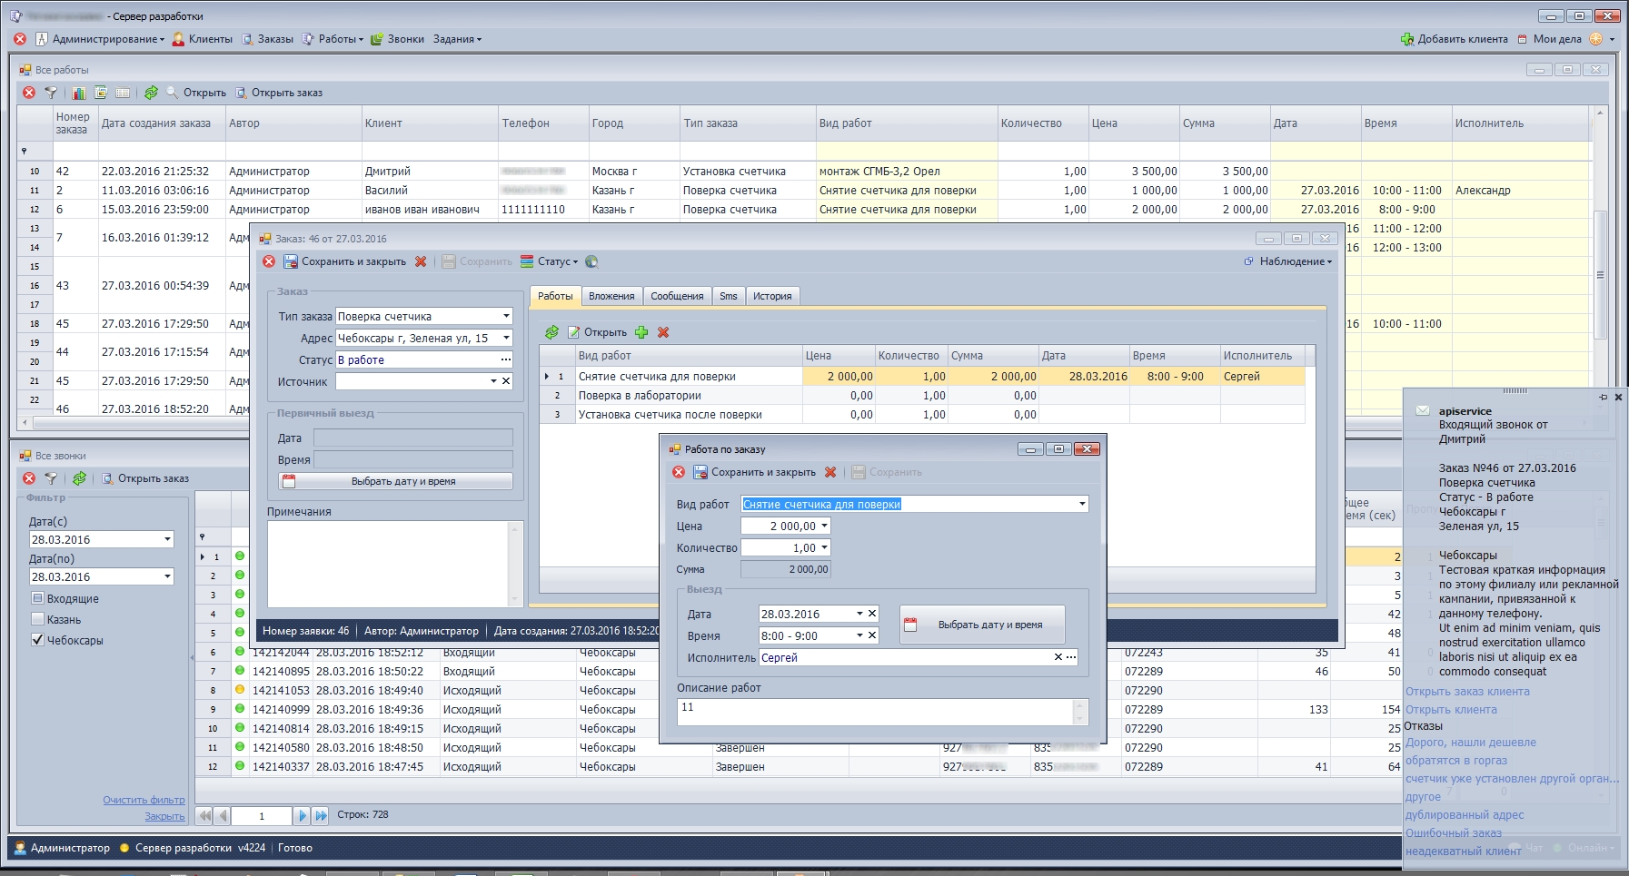1629x876 pixels.
Task: Expand the Источник dropdown arrow
Action: point(493,381)
